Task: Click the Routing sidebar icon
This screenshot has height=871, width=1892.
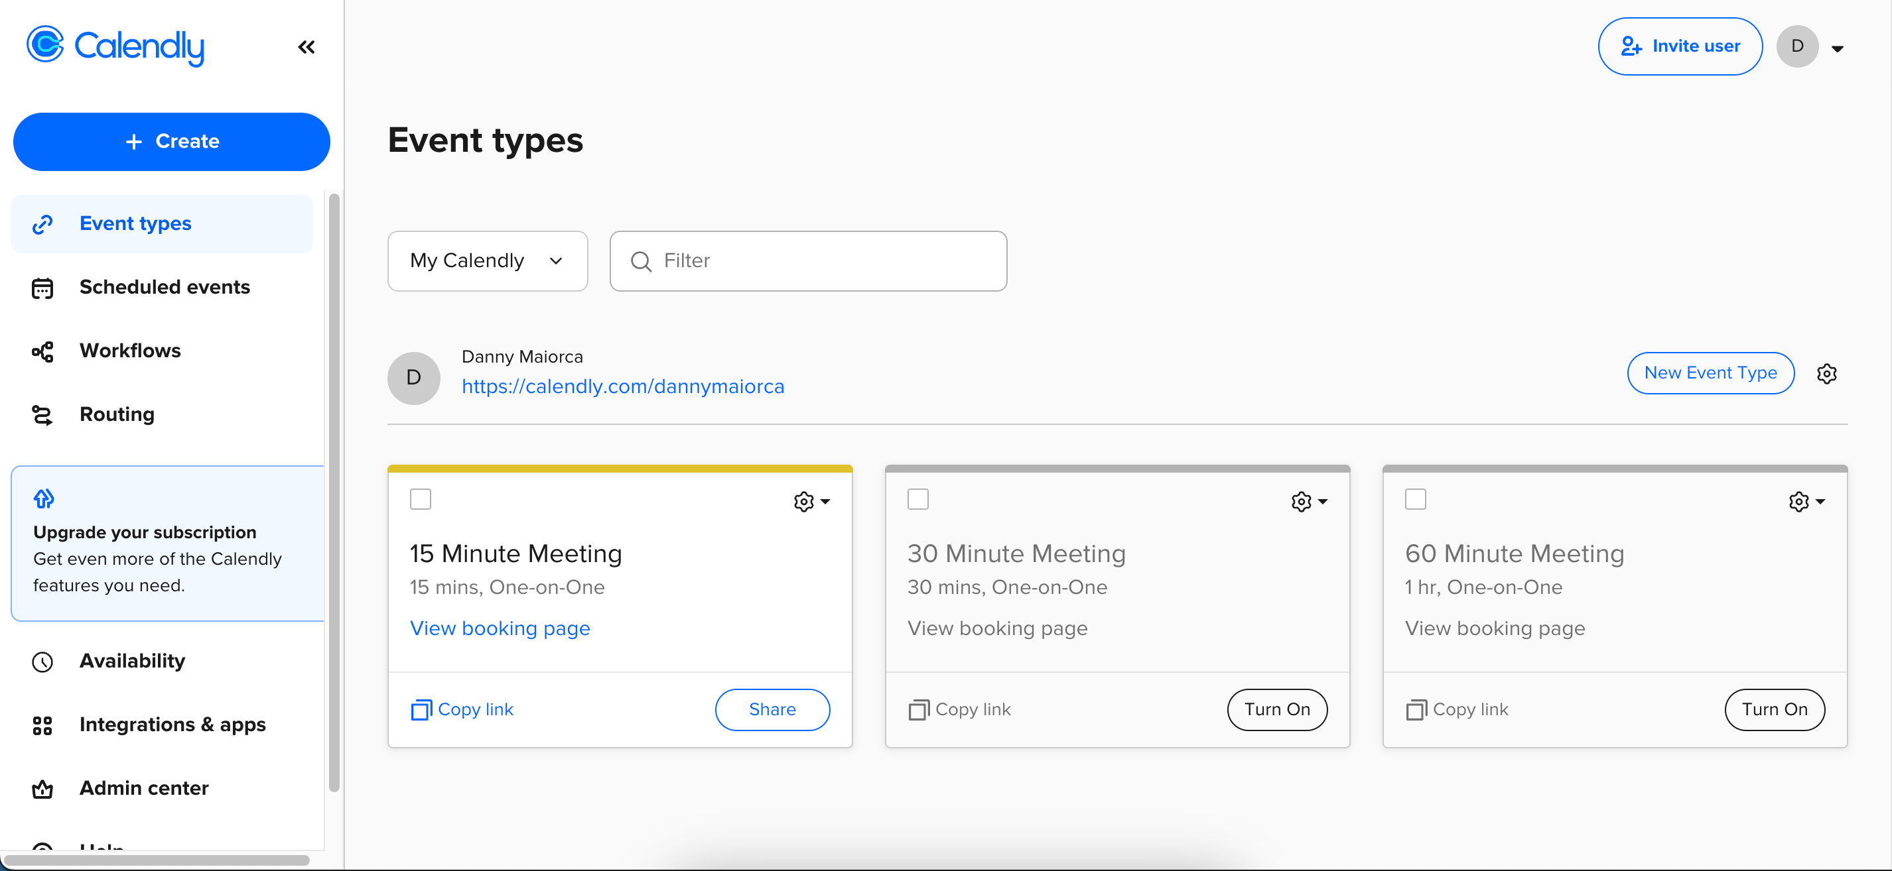Action: click(x=42, y=416)
